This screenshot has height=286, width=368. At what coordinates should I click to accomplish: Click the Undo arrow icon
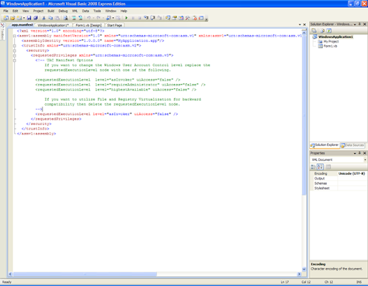(x=88, y=18)
